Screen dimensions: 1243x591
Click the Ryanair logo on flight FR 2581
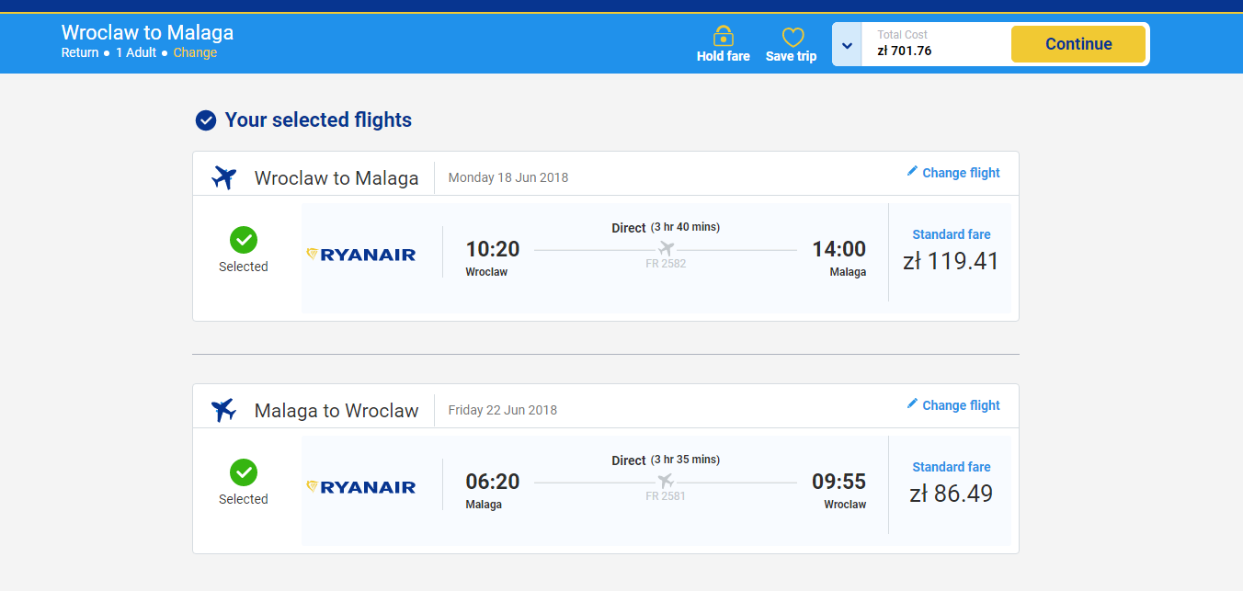tap(361, 487)
